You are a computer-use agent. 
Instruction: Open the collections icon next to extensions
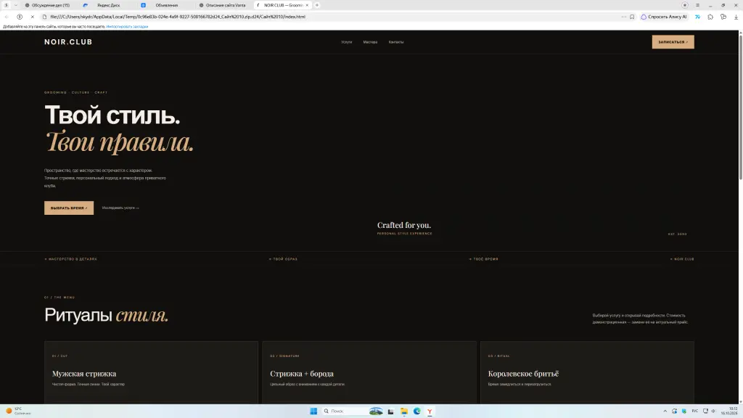723,17
